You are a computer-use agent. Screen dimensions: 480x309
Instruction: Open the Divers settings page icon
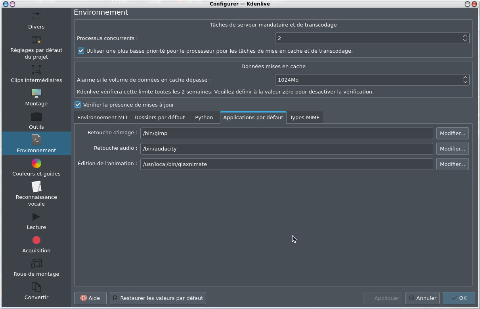click(x=36, y=17)
